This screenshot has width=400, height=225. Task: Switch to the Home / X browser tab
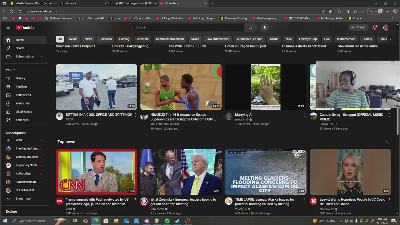(83, 3)
